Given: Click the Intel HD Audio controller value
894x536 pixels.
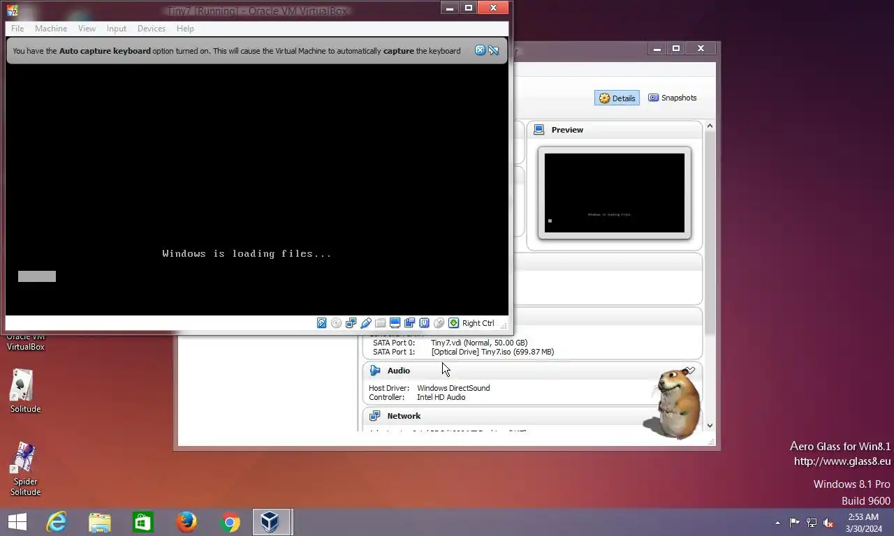Looking at the screenshot, I should pyautogui.click(x=441, y=397).
